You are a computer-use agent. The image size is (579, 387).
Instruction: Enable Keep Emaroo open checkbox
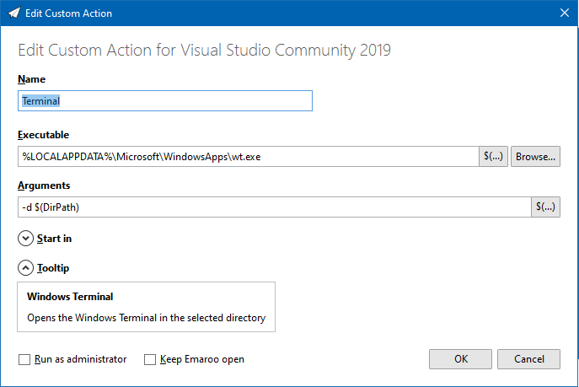(x=150, y=359)
